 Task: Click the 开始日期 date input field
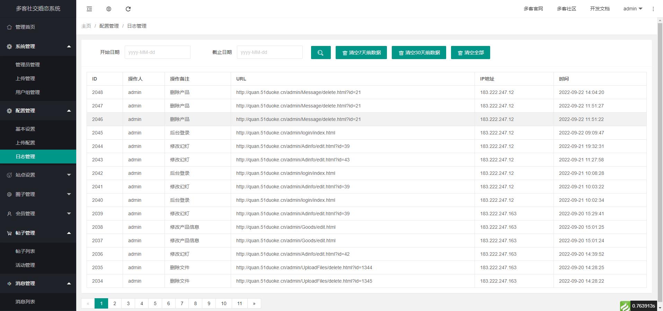coord(157,52)
